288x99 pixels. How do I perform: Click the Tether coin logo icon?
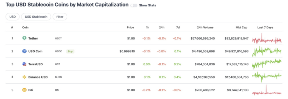24,38
